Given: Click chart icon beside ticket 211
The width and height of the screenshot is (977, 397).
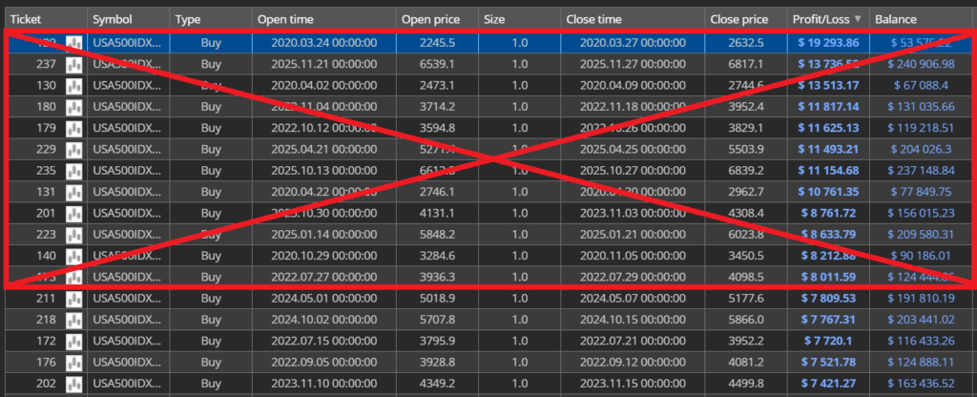Looking at the screenshot, I should [x=73, y=300].
